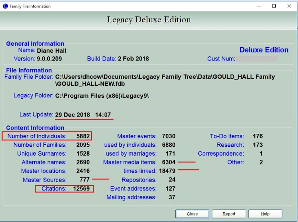The image size is (298, 222).
Task: Click the Number of Families value 2095
Action: (x=83, y=145)
